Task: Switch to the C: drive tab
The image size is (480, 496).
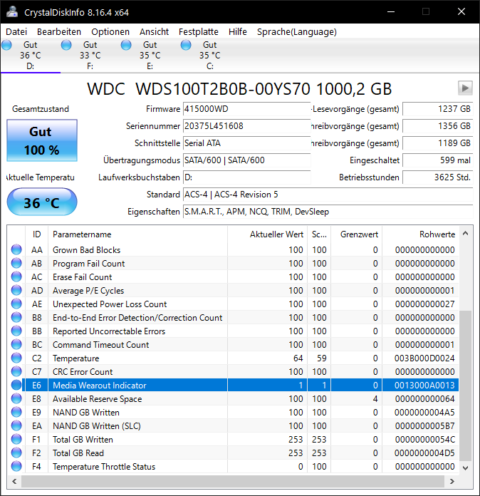Action: tap(209, 56)
